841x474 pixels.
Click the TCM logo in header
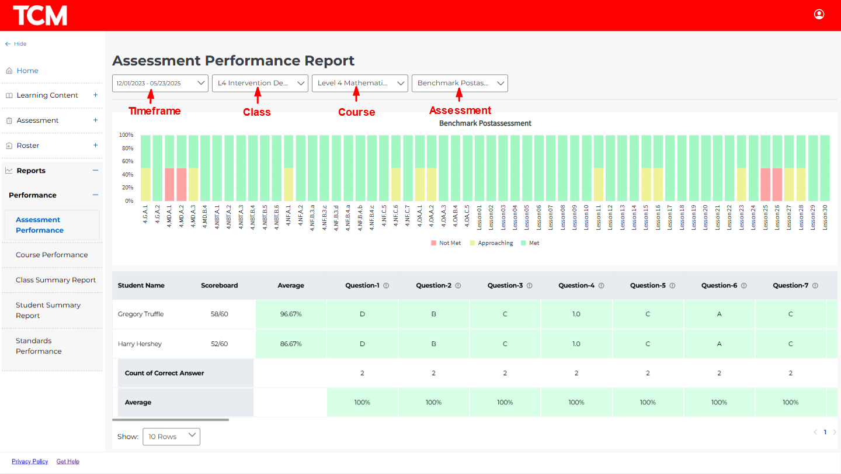point(40,16)
